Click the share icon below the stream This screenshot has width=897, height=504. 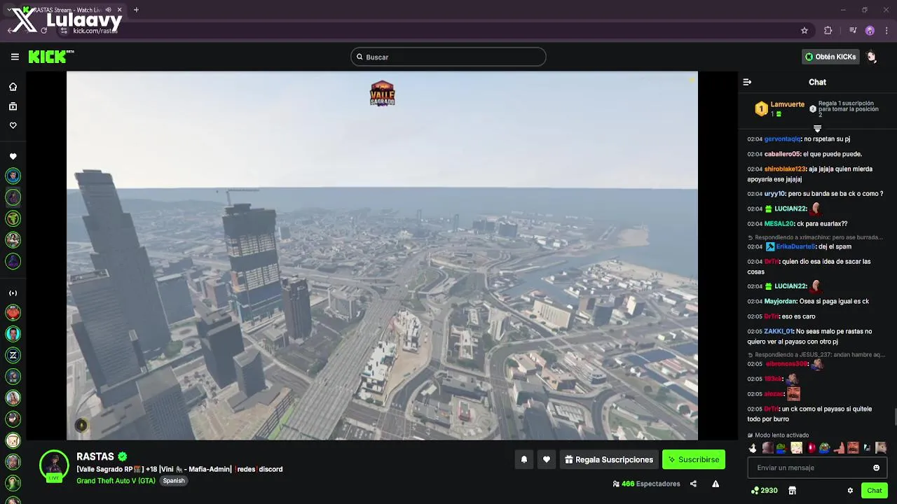click(x=693, y=484)
